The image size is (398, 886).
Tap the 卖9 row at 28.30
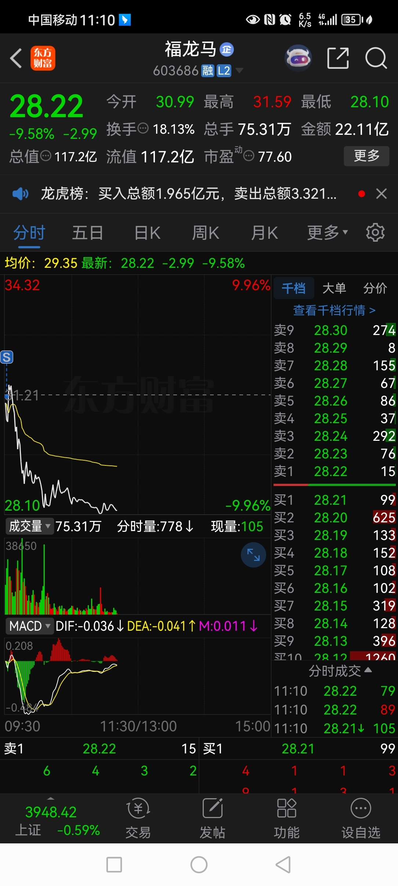[x=335, y=330]
